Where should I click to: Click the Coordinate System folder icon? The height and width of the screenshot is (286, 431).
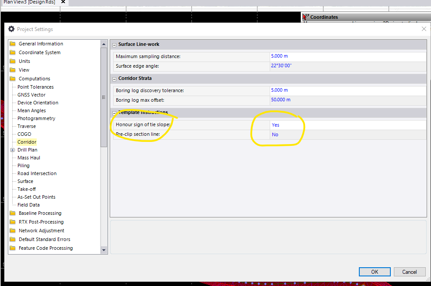click(x=12, y=52)
